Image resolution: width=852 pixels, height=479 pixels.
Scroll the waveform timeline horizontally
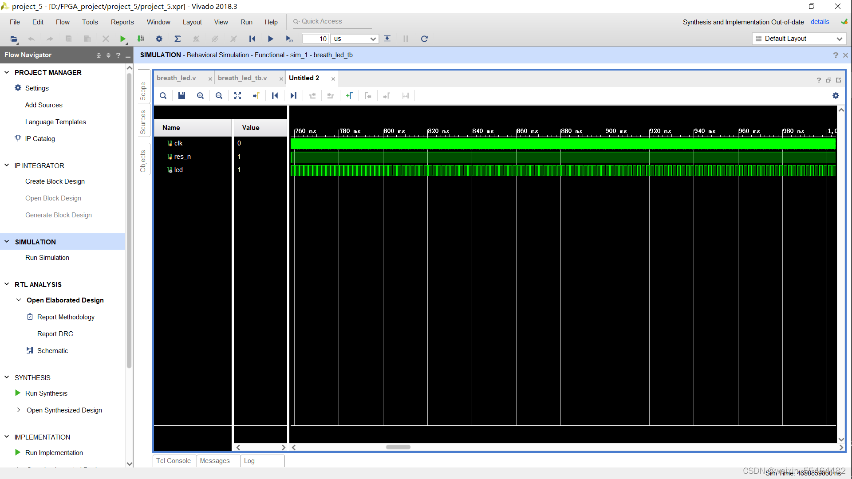(x=398, y=447)
